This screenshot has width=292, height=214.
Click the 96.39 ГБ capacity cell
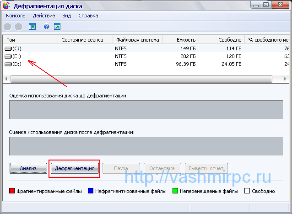[186, 64]
